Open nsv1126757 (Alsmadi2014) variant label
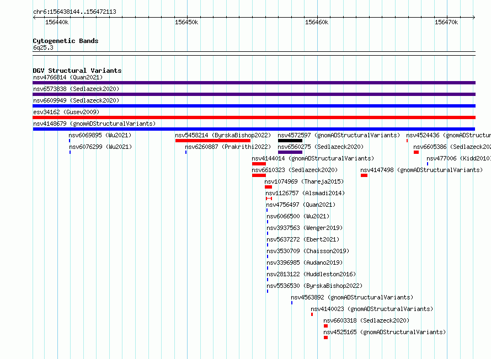Screen dimensions: 491x359 (305, 193)
